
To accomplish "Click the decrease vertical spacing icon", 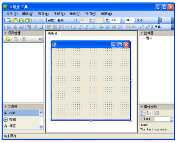I will pyautogui.click(x=114, y=27).
